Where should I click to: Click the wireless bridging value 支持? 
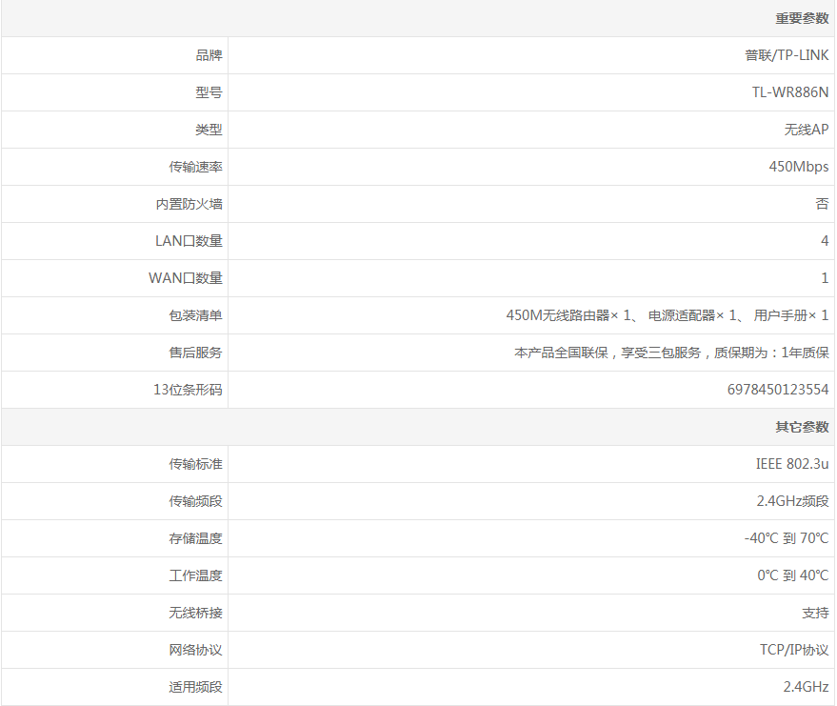(x=815, y=613)
